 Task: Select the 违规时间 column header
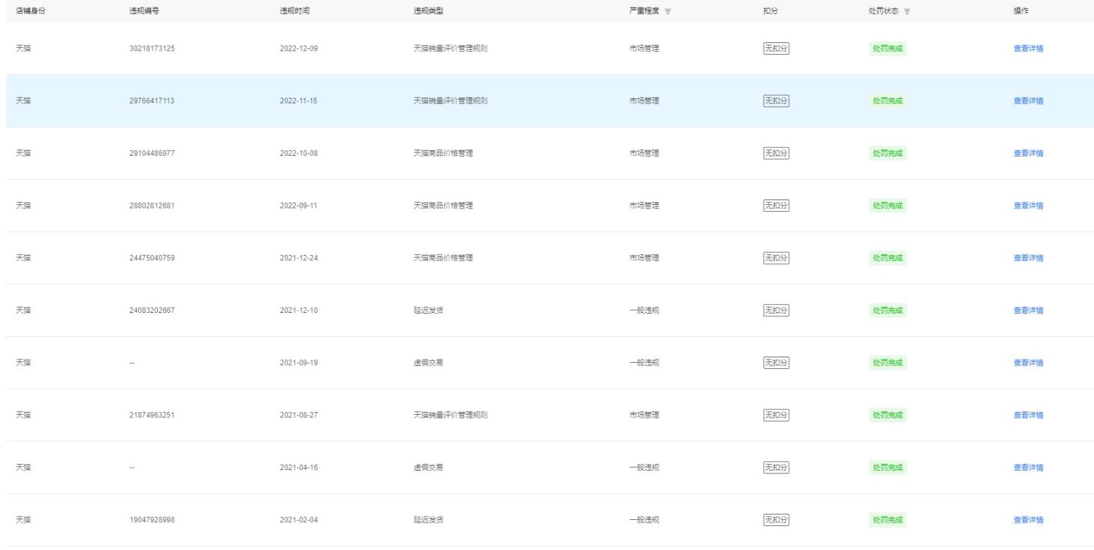click(x=295, y=11)
